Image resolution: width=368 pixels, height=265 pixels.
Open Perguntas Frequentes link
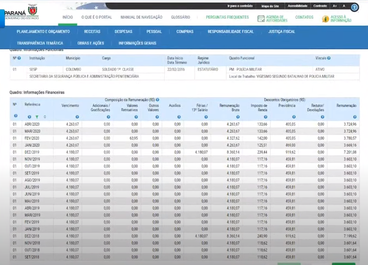(227, 18)
